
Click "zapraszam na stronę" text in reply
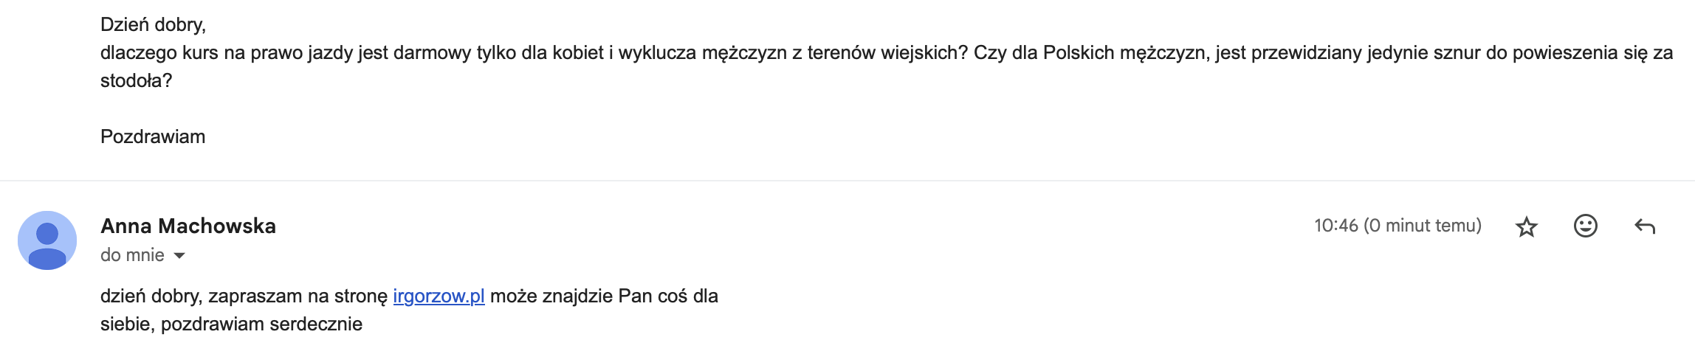pyautogui.click(x=298, y=296)
